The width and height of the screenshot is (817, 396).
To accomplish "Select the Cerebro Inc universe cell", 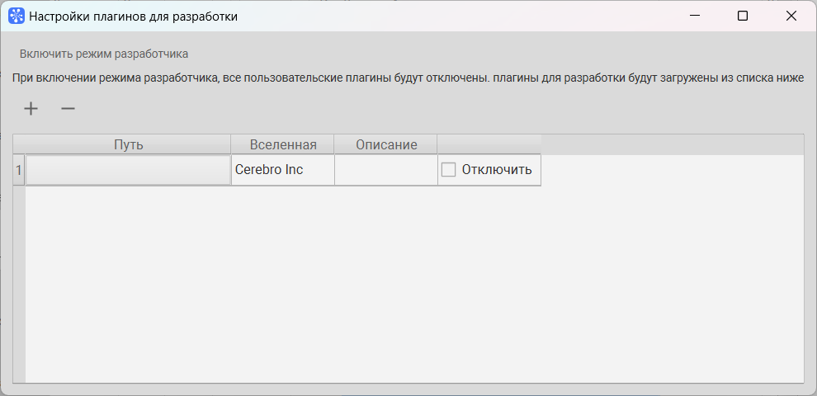I will click(x=282, y=170).
